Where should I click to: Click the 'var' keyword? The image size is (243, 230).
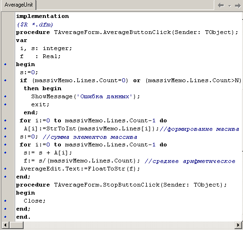(22, 40)
